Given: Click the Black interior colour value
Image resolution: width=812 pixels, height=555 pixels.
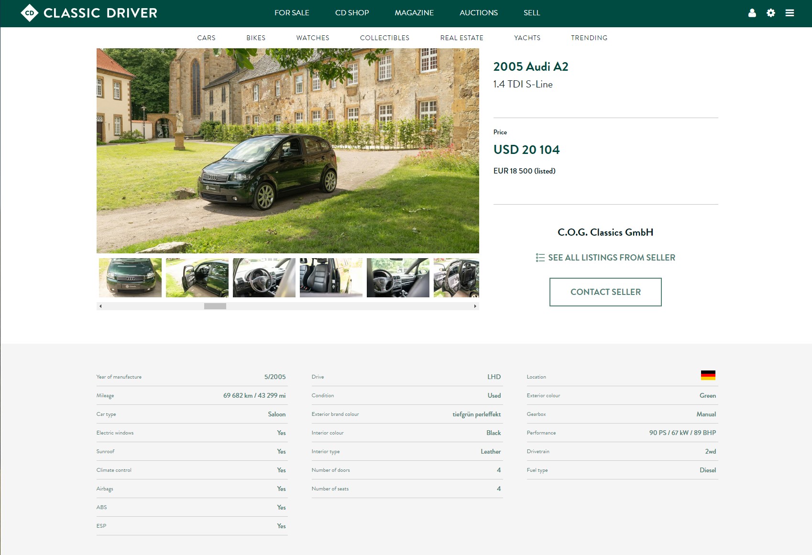Looking at the screenshot, I should tap(494, 433).
